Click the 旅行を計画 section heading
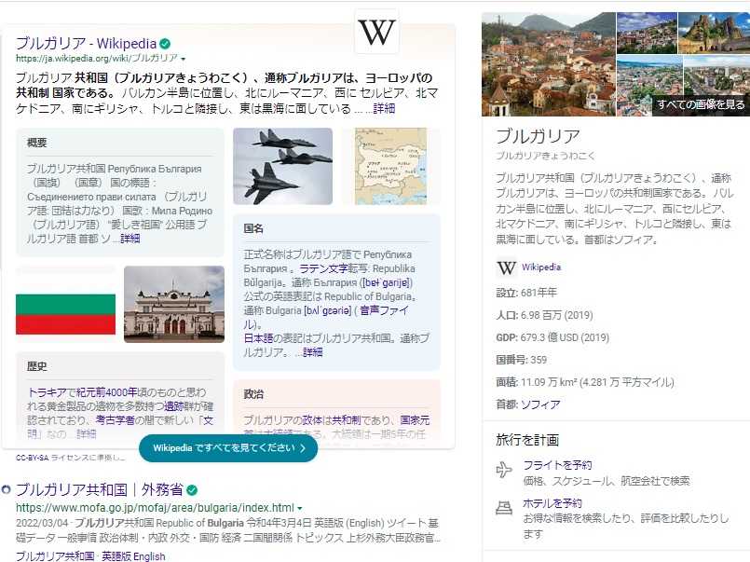Viewport: 750px width, 562px height. [x=527, y=440]
